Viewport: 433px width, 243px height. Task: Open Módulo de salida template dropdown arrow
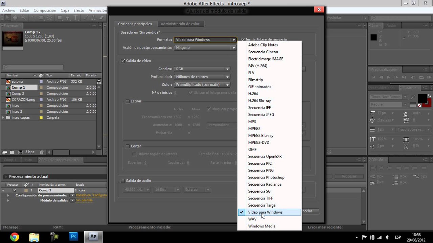point(72,200)
